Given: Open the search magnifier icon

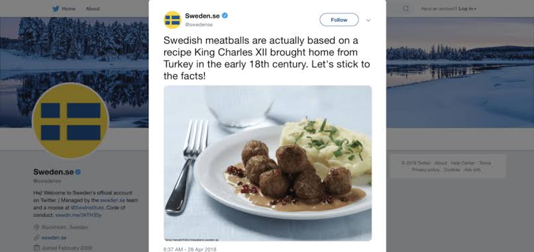Looking at the screenshot, I should (405, 9).
